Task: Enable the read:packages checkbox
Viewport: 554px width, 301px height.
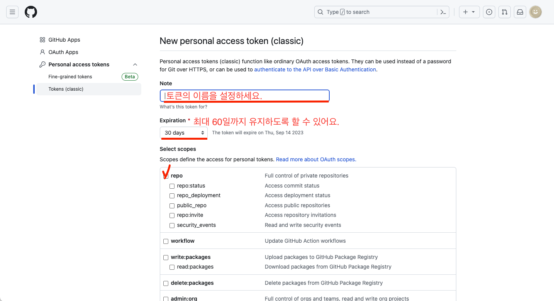Action: 172,267
